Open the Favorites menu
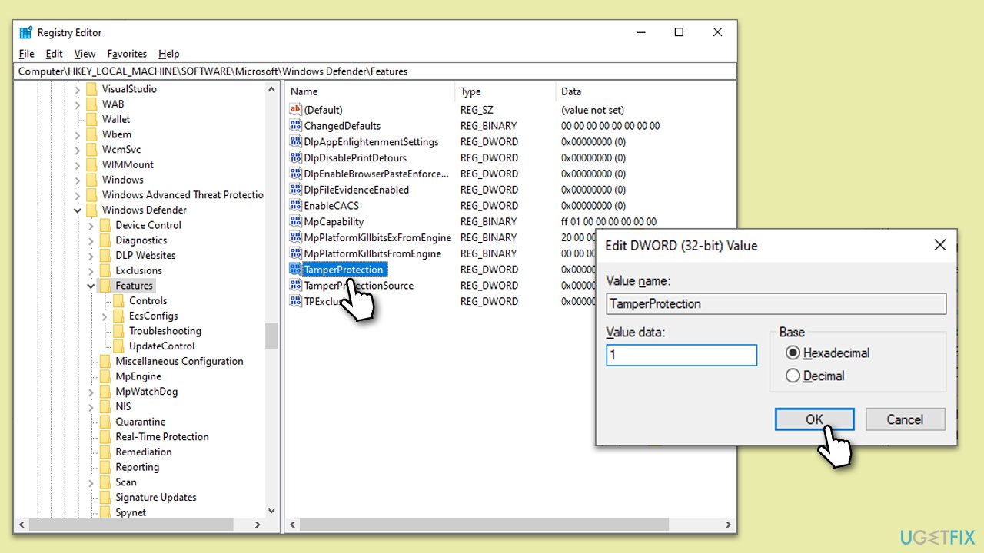984x553 pixels. [127, 54]
